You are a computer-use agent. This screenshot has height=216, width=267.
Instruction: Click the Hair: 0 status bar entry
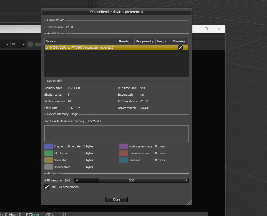pyautogui.click(x=15, y=214)
